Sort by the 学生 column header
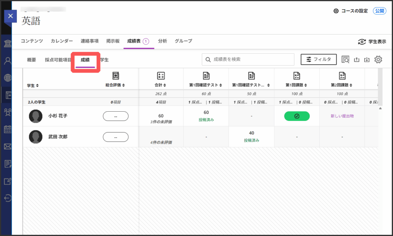 [x=33, y=85]
